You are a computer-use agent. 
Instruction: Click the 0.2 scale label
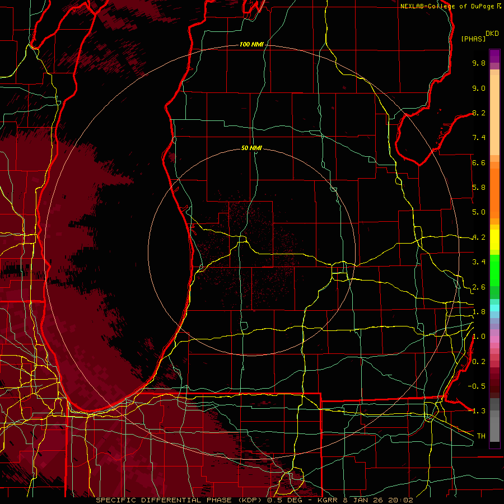(x=479, y=362)
